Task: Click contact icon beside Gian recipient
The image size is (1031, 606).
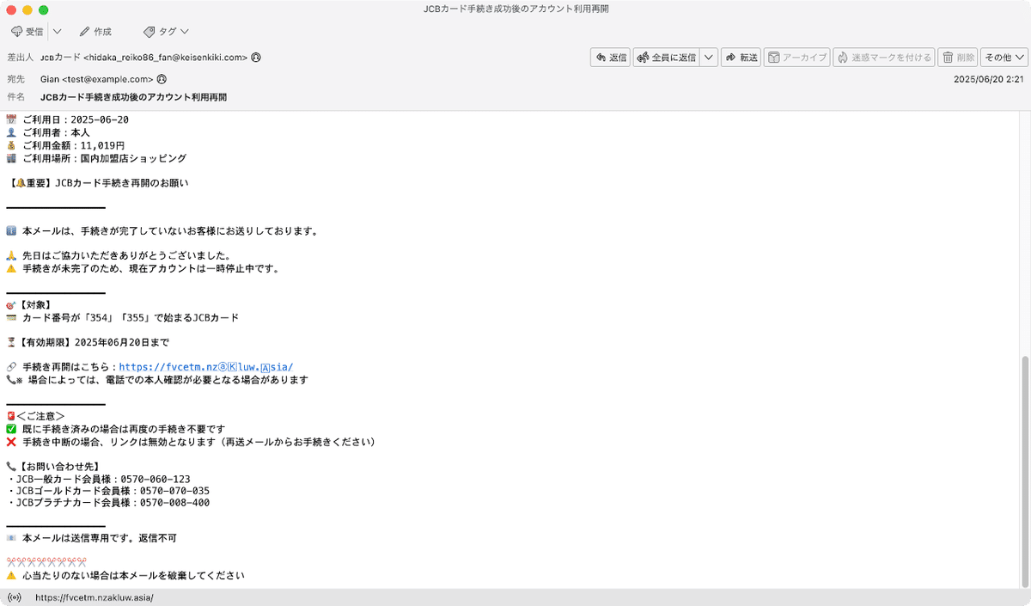Action: 161,79
